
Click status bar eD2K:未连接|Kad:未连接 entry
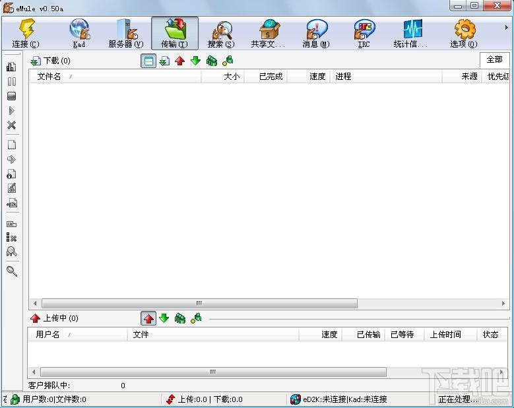(344, 399)
